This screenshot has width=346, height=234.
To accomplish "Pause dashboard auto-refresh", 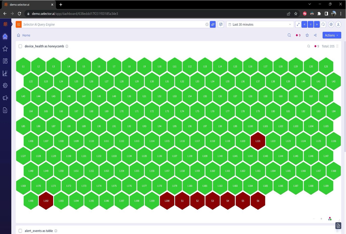I will point(310,24).
